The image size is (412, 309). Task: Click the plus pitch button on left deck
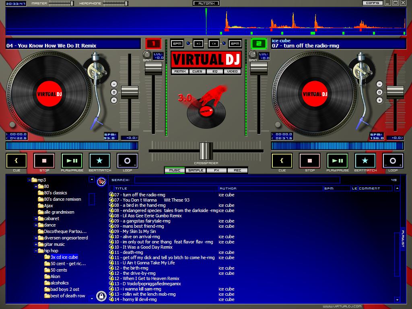[114, 100]
